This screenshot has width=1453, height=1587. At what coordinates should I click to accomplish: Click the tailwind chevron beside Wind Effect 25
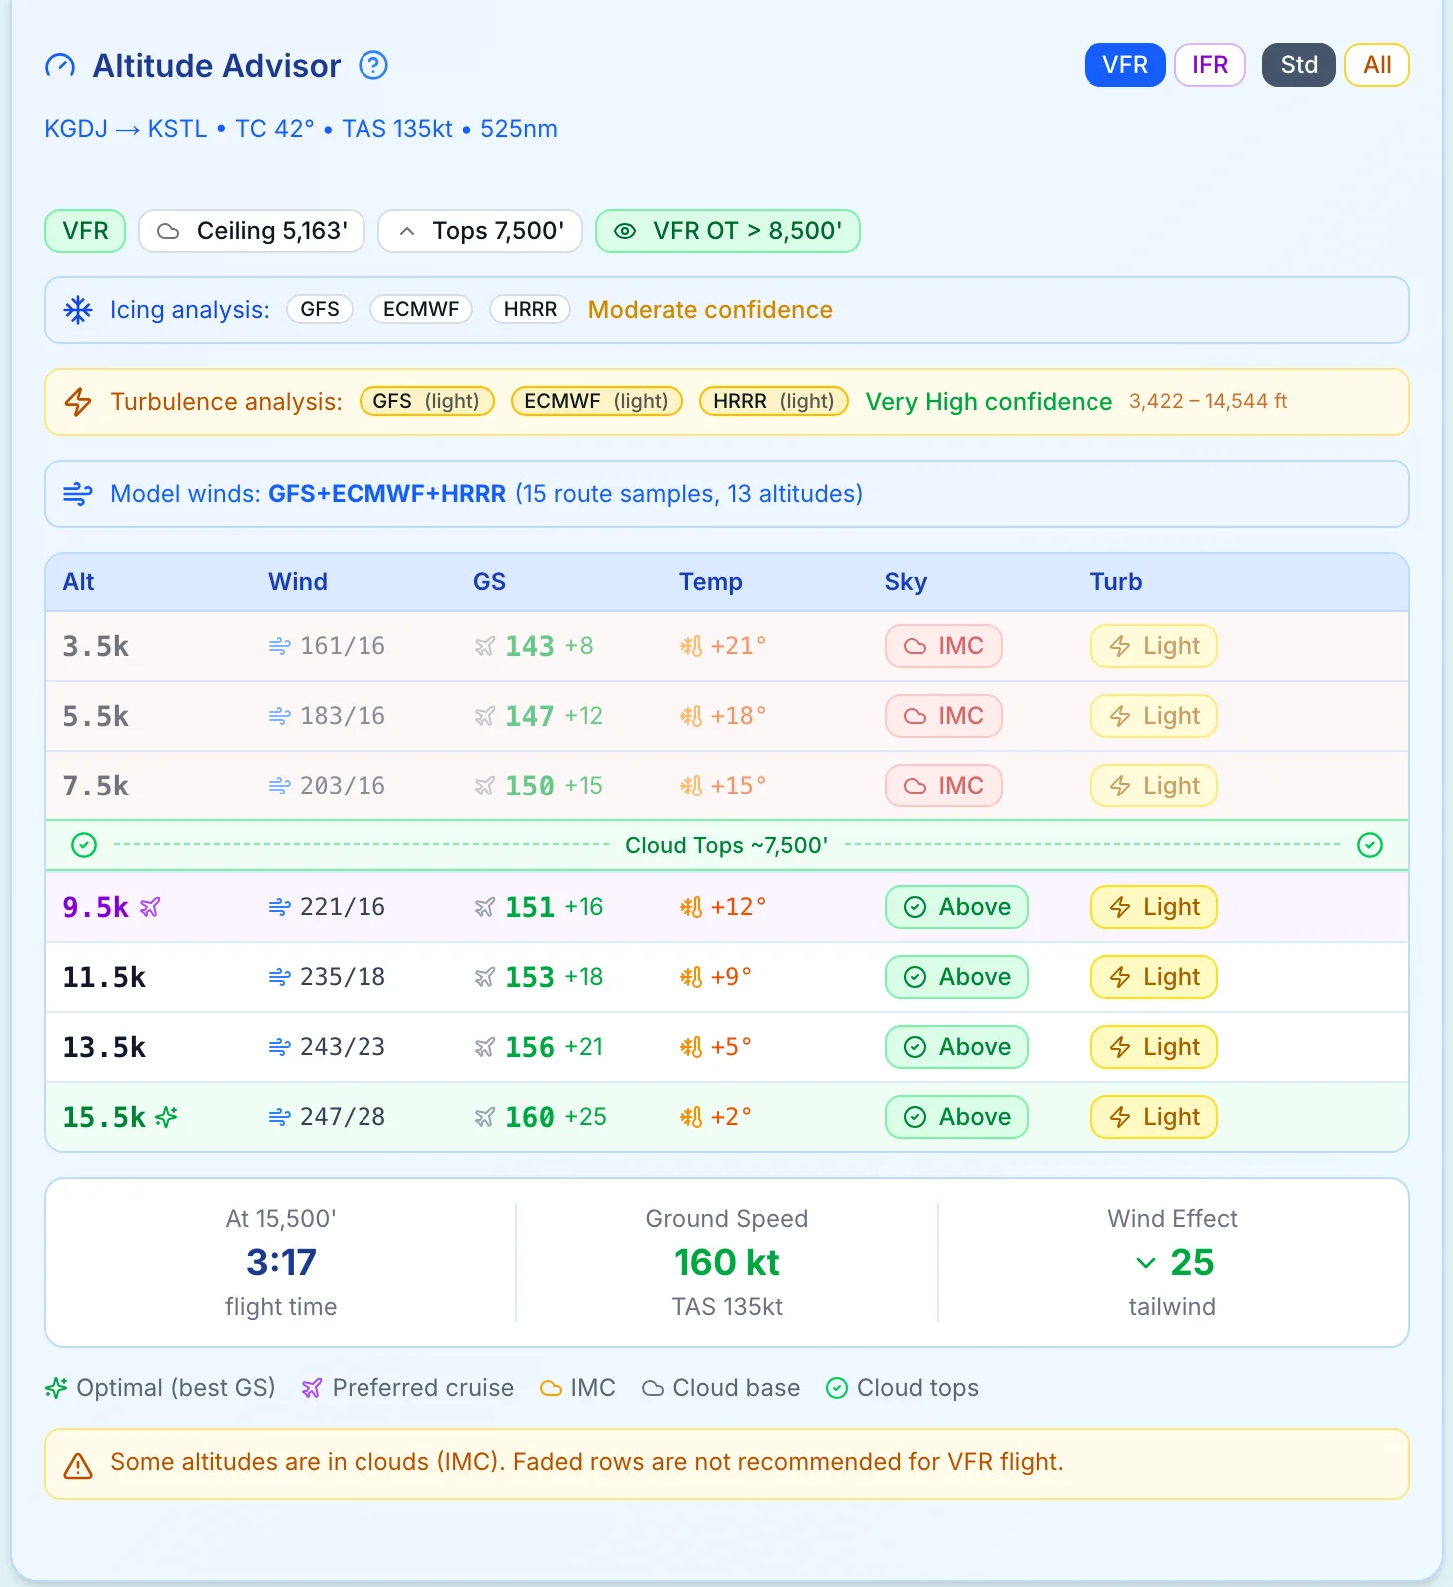tap(1146, 1263)
